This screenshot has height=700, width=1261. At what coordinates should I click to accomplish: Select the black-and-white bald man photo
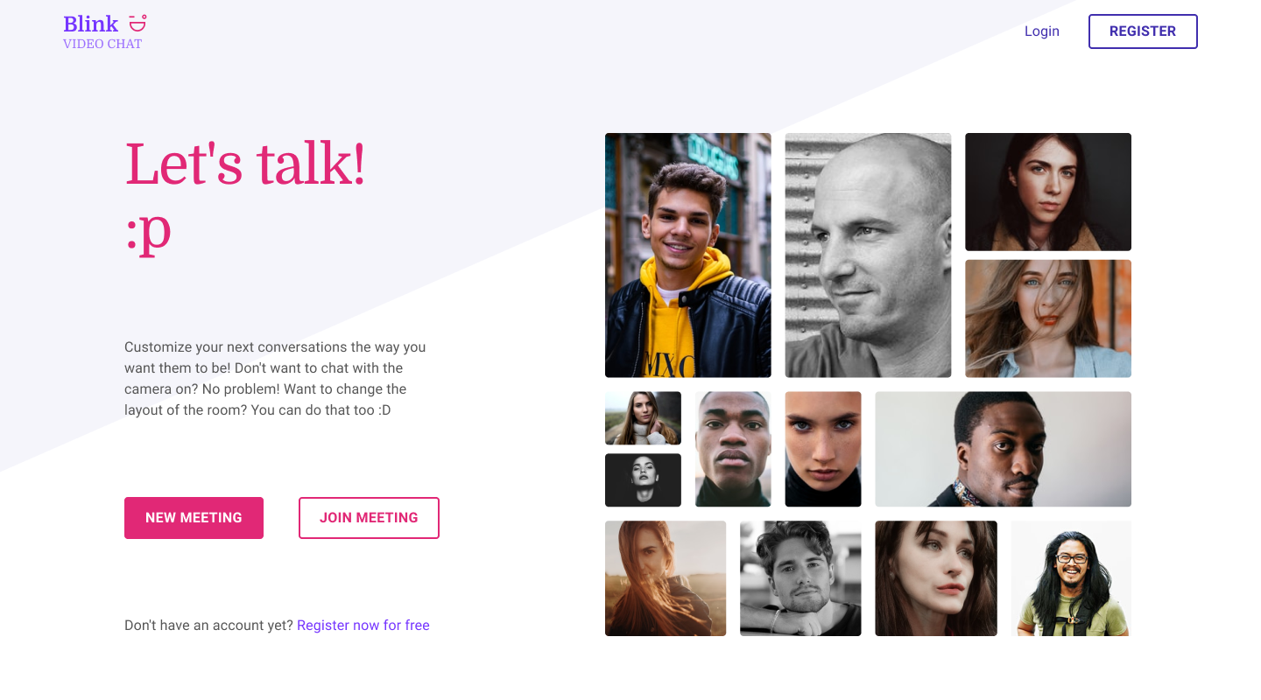868,255
